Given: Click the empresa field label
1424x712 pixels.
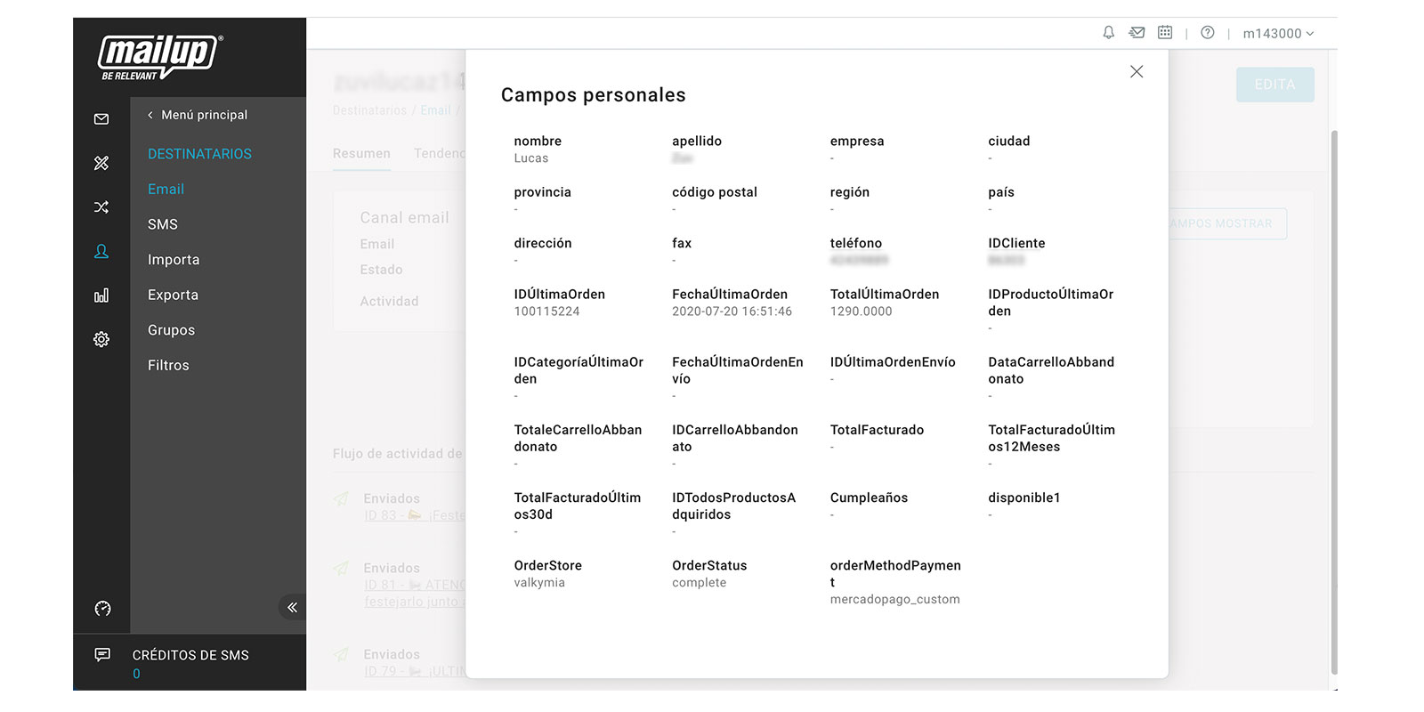Looking at the screenshot, I should click(x=856, y=142).
